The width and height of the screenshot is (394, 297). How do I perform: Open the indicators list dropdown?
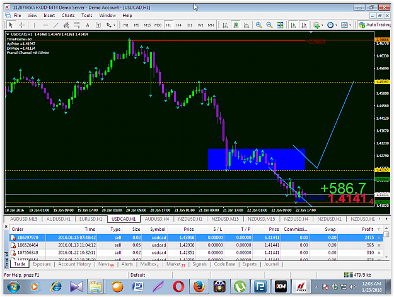(318, 25)
